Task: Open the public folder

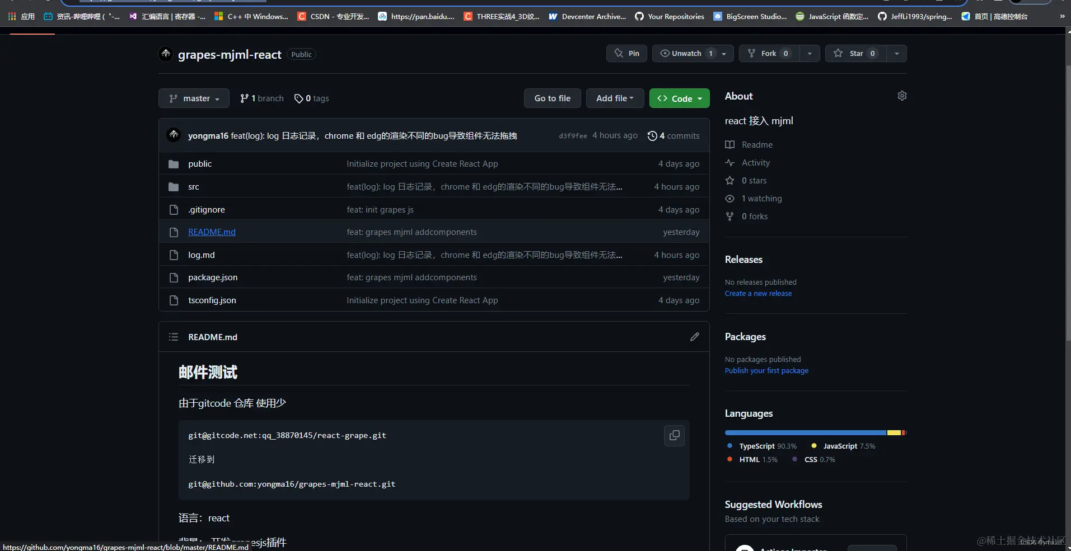Action: click(200, 164)
